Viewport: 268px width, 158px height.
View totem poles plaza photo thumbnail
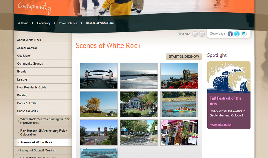(99, 133)
